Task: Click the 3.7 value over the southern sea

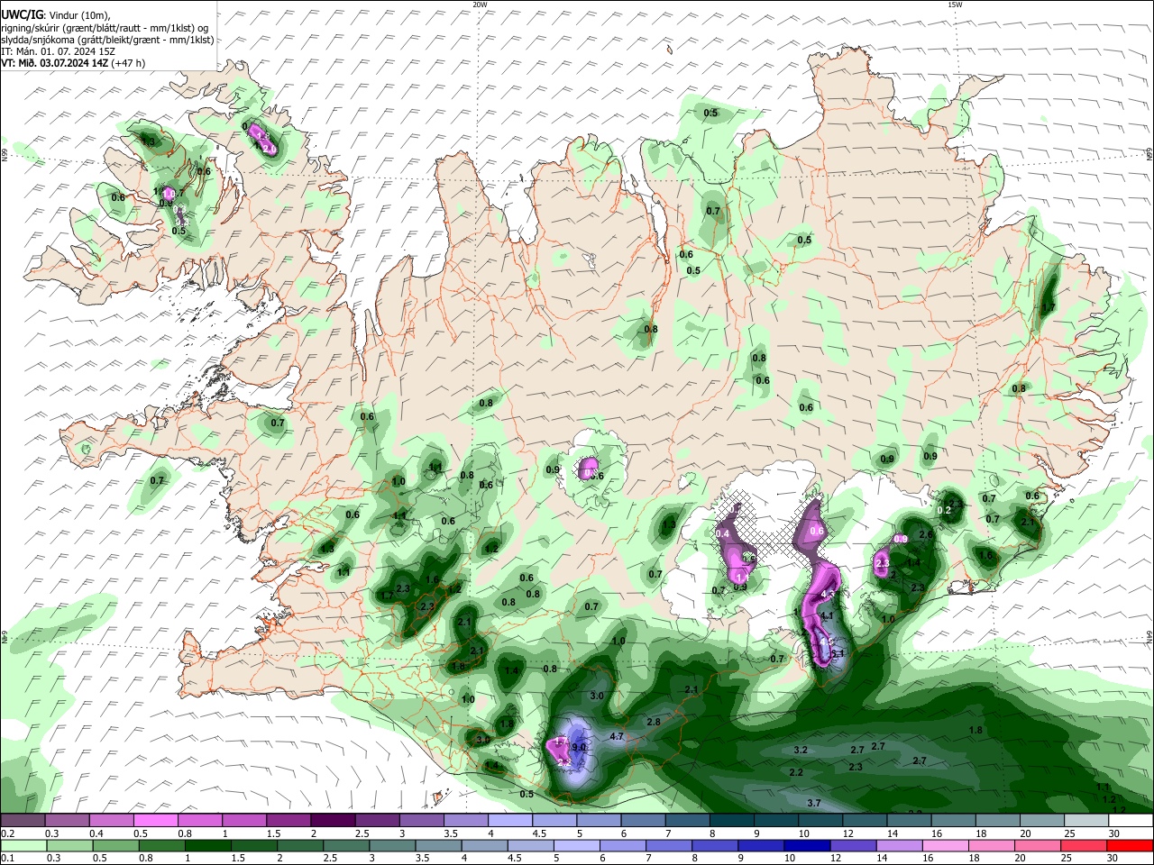Action: point(814,803)
